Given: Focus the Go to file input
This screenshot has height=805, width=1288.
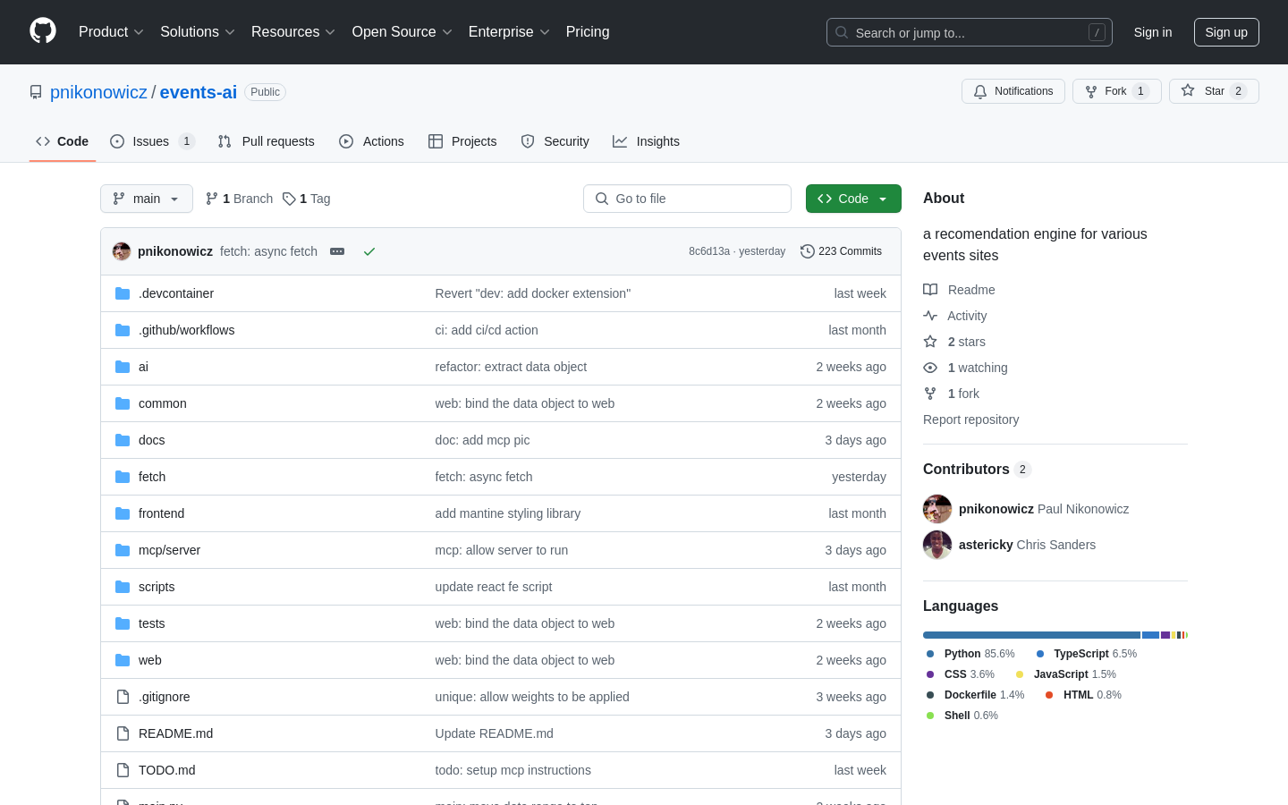Looking at the screenshot, I should 687,199.
